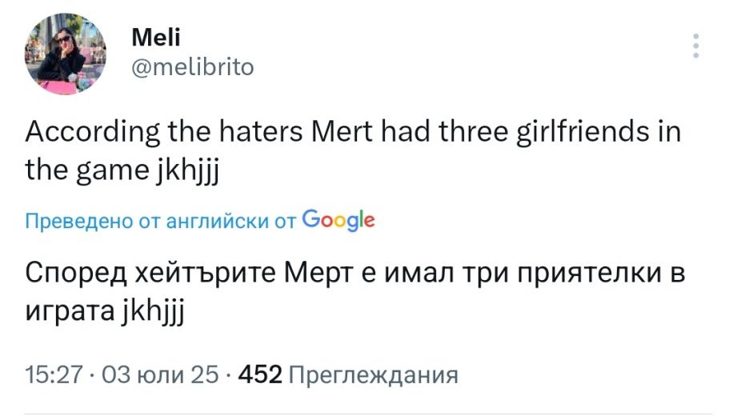Viewport: 737px width, 420px height.
Task: Click the 15:27 timestamp
Action: pos(54,374)
